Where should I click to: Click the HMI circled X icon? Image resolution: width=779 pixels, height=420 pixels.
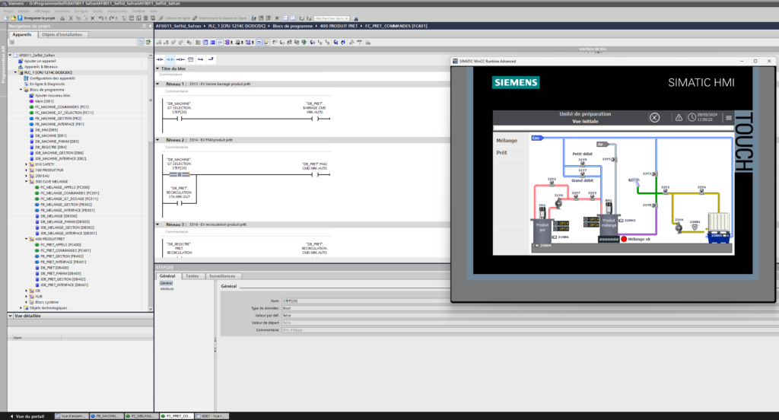click(655, 118)
